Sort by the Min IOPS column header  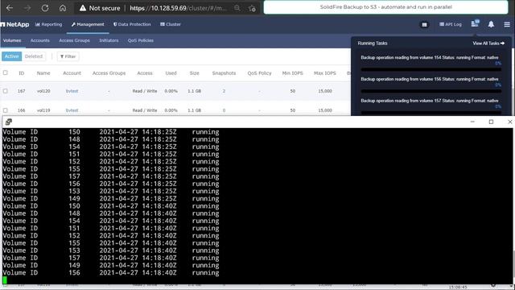pos(292,73)
